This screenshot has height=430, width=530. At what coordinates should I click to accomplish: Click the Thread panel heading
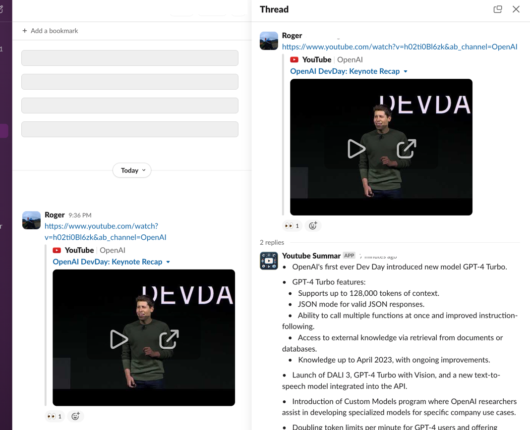click(x=274, y=9)
